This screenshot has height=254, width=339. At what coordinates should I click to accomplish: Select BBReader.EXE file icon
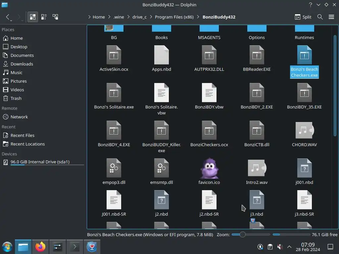[x=257, y=55]
